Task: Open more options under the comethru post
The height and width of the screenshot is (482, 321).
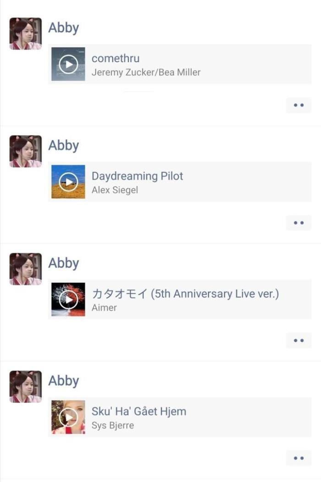Action: pos(299,105)
